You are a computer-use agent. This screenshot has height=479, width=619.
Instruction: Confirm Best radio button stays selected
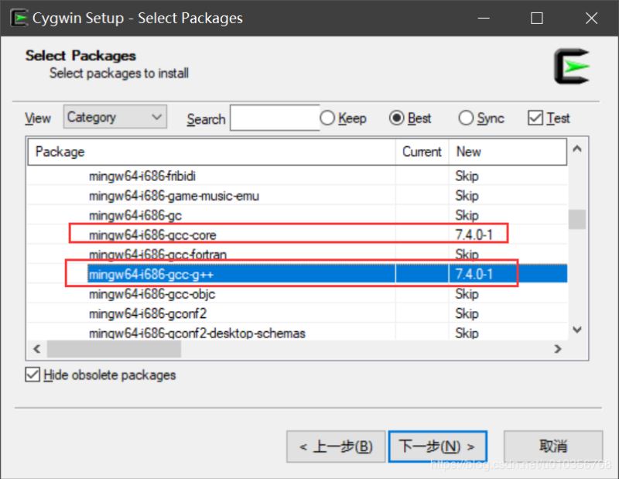coord(397,118)
